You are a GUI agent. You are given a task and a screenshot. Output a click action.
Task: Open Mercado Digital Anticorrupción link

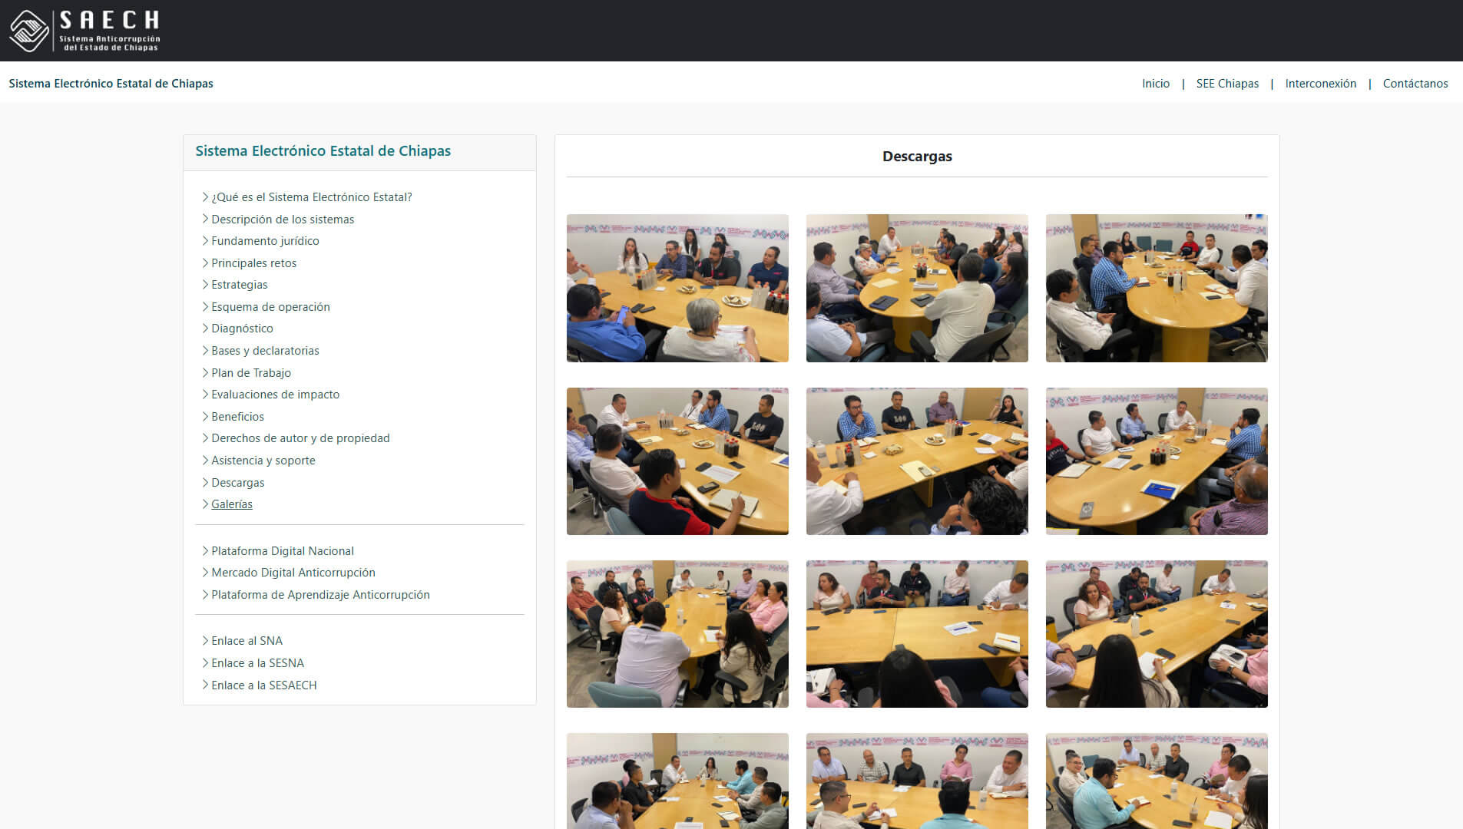click(293, 573)
